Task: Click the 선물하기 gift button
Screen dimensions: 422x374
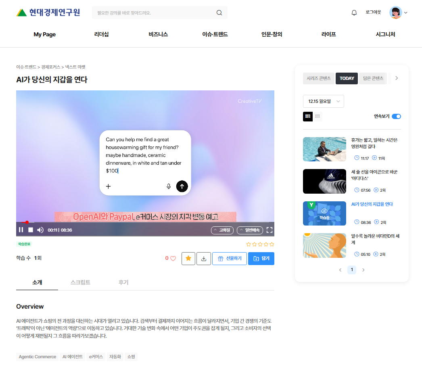Action: tap(229, 258)
